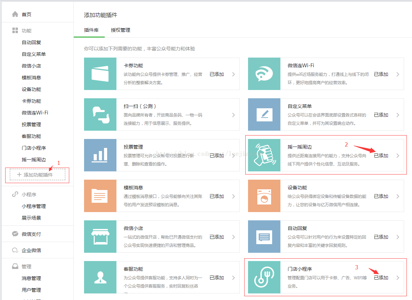Expand the 卡券功能 card chevron arrow
The height and width of the screenshot is (300, 412).
coord(233,74)
